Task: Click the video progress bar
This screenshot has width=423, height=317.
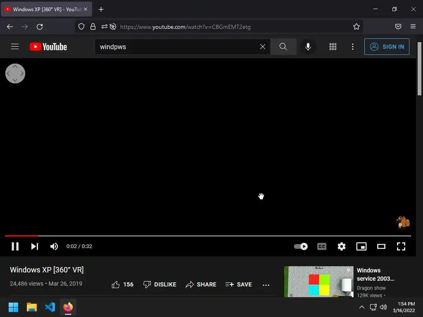Action: click(208, 236)
